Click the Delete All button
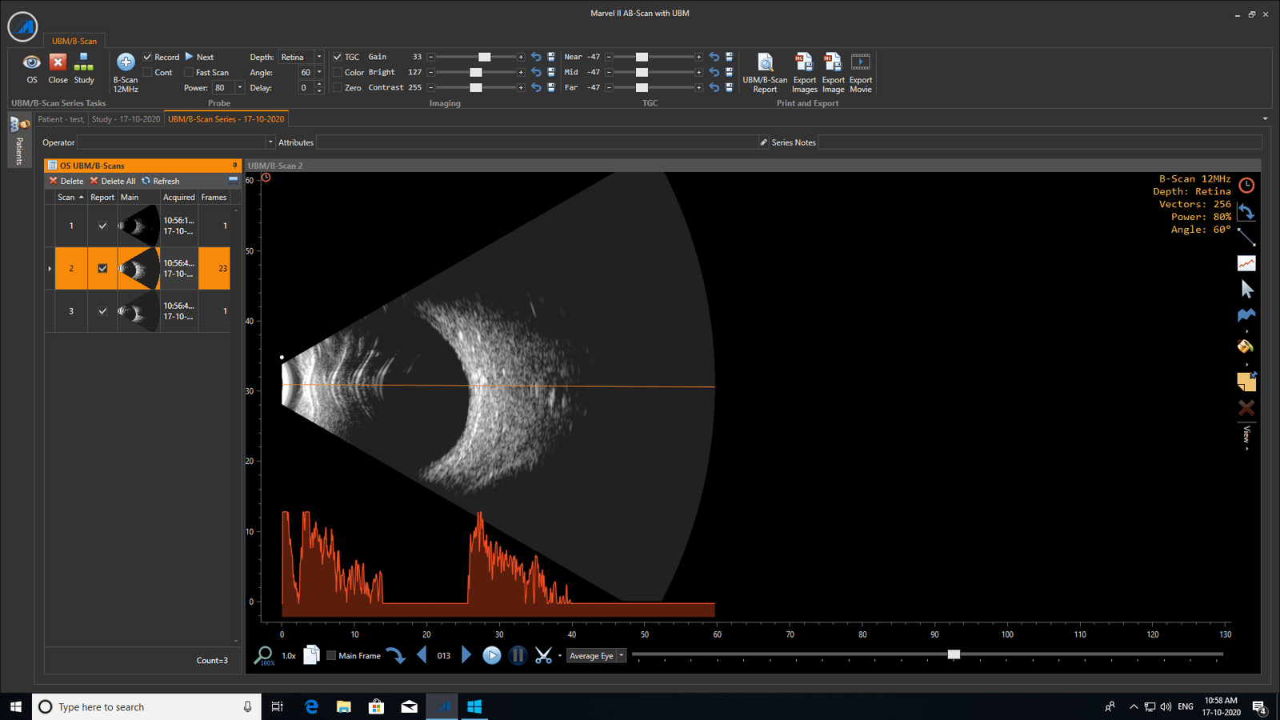The image size is (1280, 720). pos(113,182)
